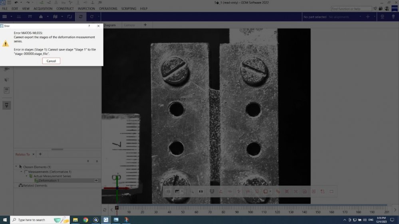Click the pin icon in left sidebar

coord(7,105)
